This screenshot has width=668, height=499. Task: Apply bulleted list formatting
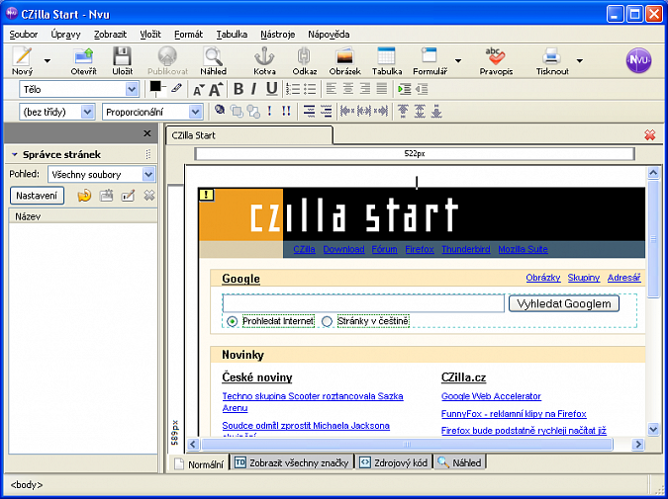(310, 89)
